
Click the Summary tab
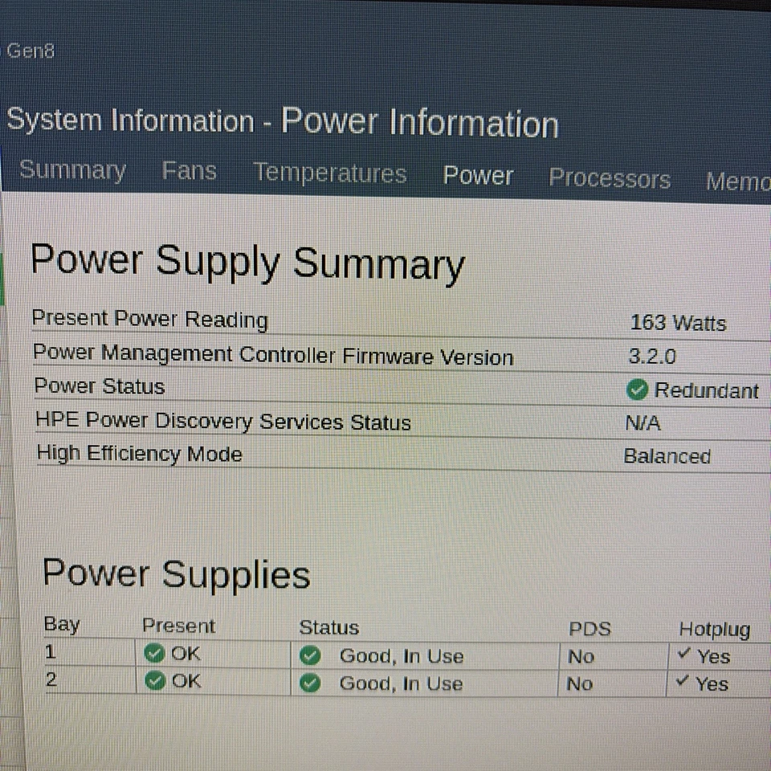point(72,169)
